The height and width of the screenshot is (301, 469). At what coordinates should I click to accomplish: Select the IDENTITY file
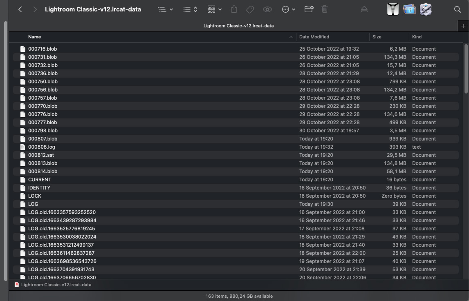[x=236, y=188]
